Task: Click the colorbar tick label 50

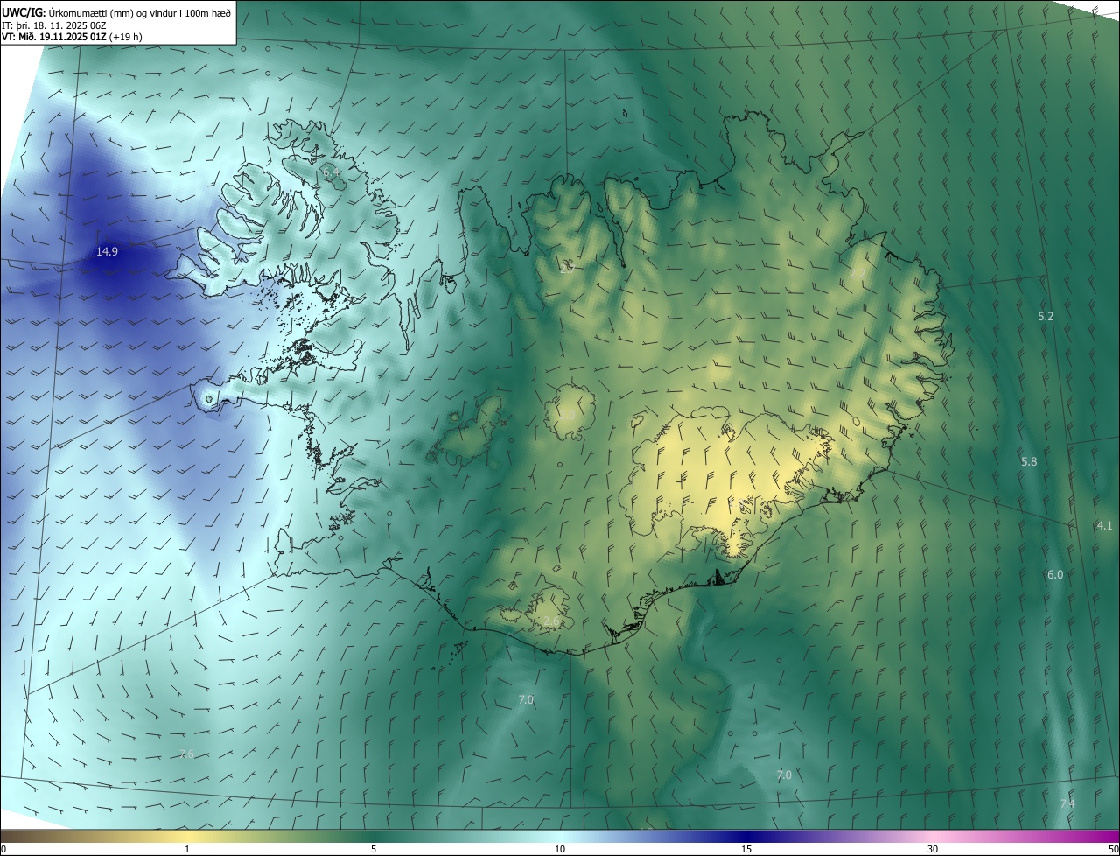Action: pos(1113,850)
